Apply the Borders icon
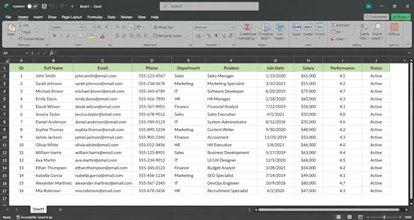 coord(80,36)
